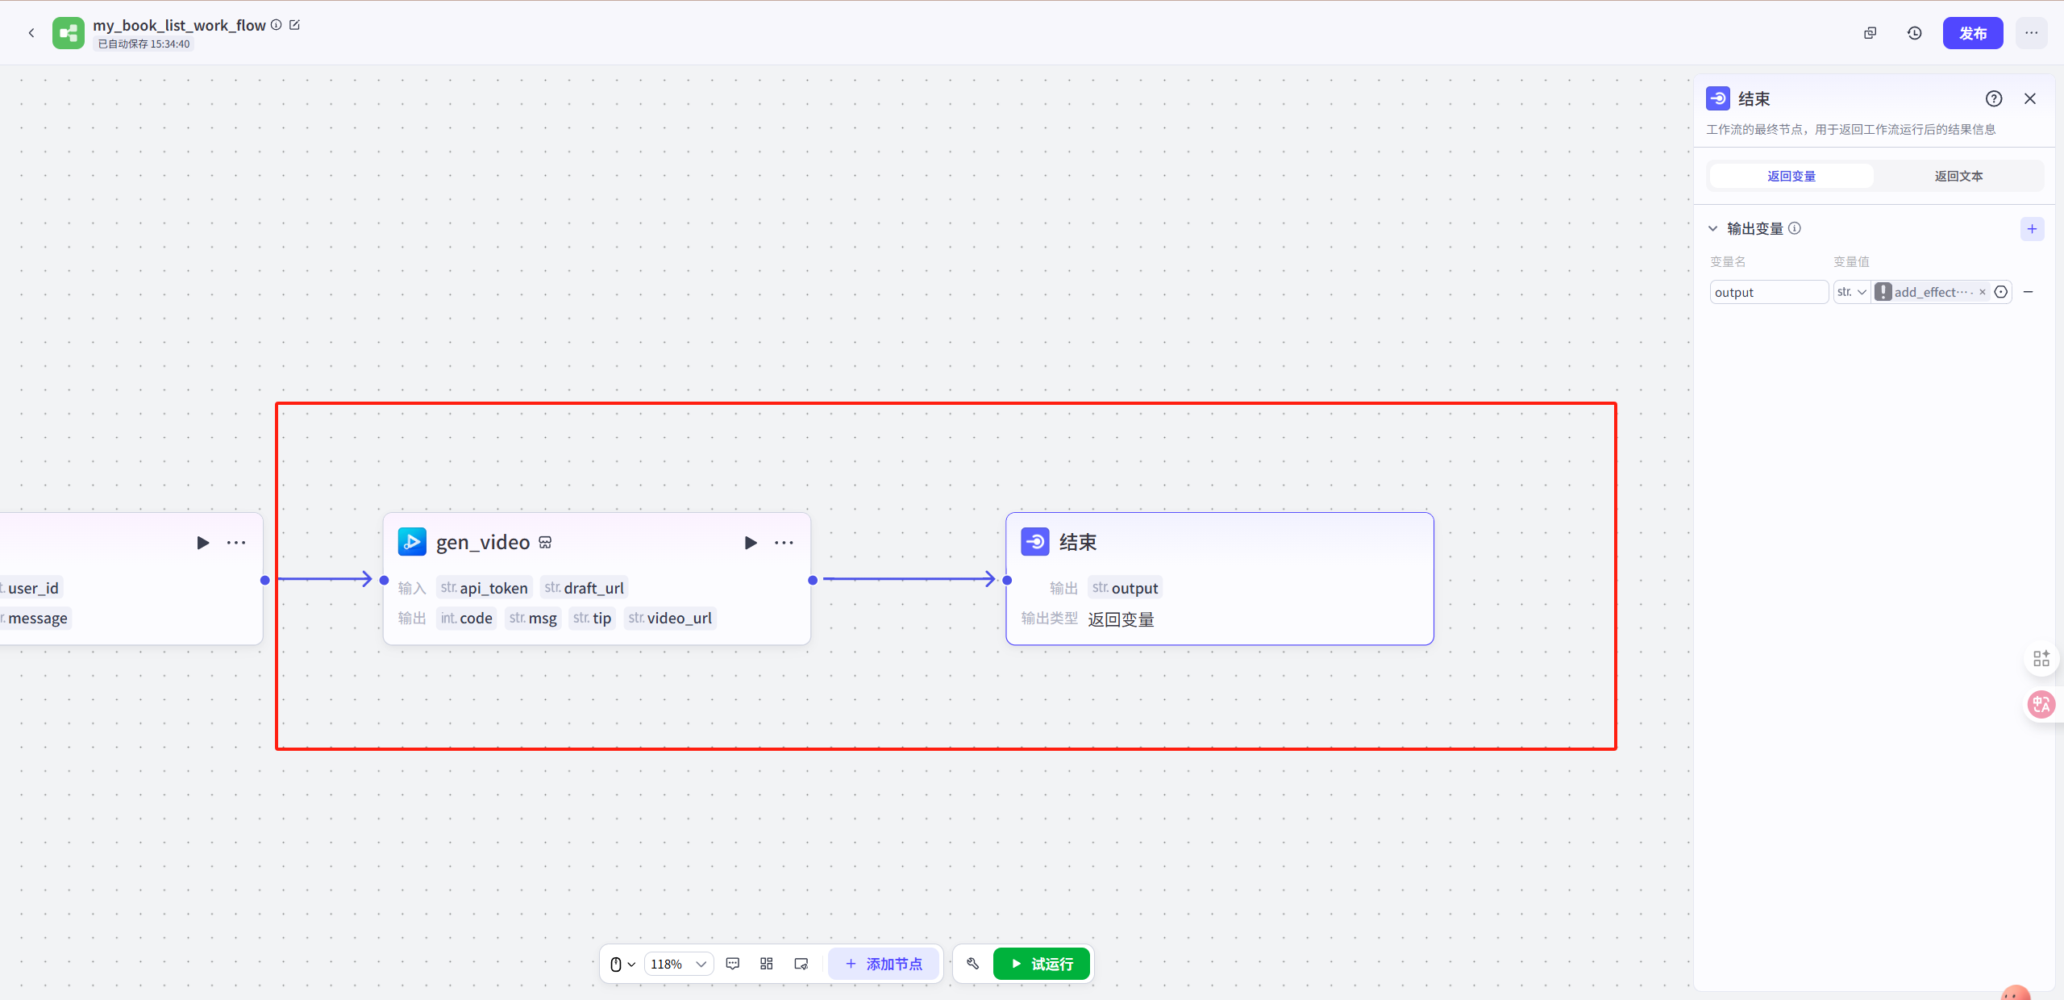Collapse the 输出变量 section

tap(1712, 229)
